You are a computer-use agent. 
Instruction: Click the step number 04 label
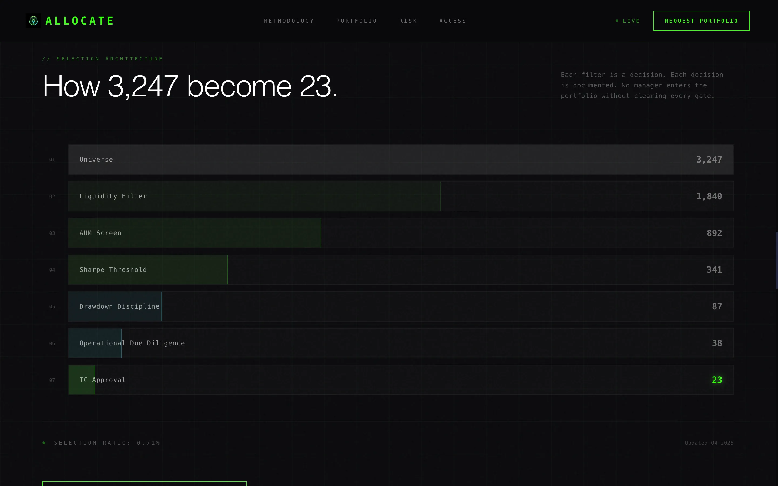[52, 270]
